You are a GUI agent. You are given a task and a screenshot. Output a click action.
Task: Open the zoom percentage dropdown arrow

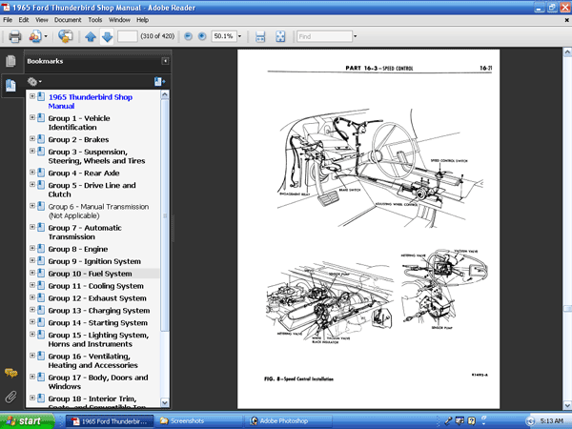click(239, 36)
